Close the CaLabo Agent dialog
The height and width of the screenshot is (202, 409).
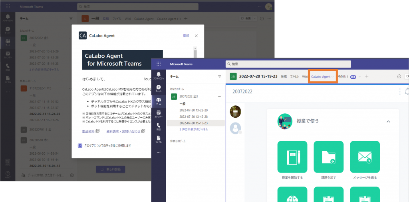click(x=197, y=35)
